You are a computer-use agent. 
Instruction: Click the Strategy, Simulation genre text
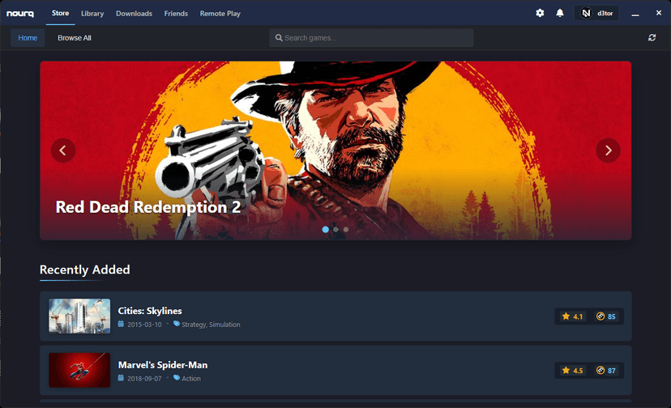(x=211, y=325)
